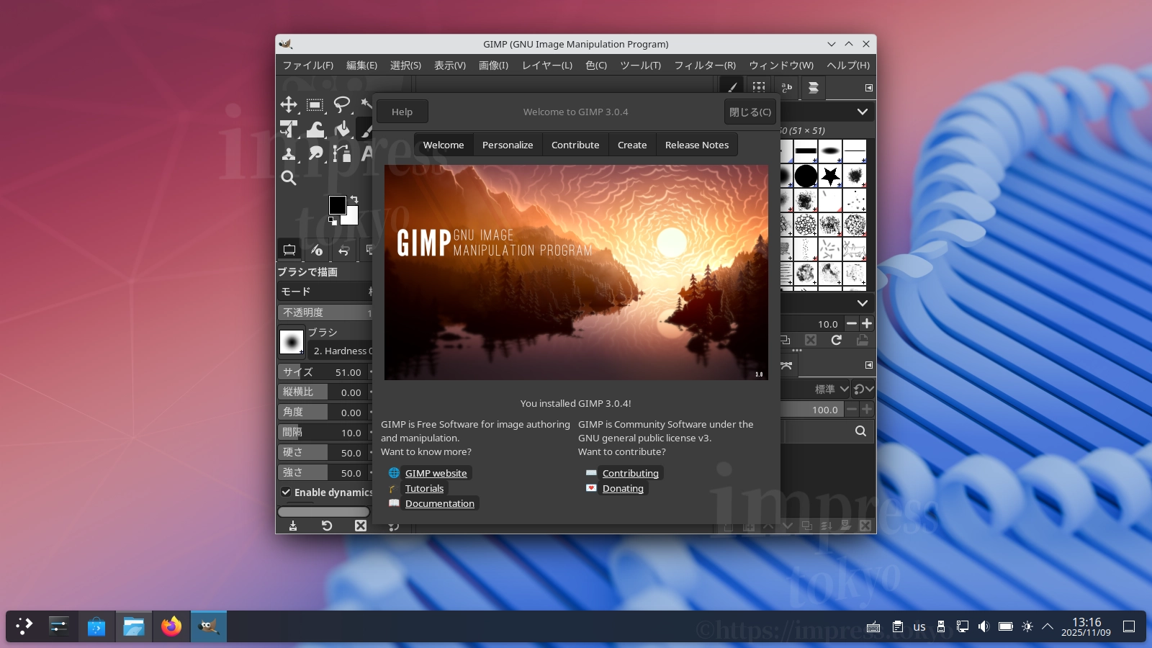Select the Unified Transform tool
Screen dimensions: 1152x648
coord(289,130)
